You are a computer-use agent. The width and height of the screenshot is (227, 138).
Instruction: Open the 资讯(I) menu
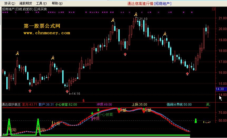click(10, 3)
